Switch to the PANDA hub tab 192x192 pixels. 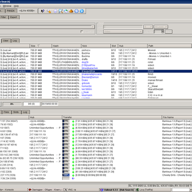(11, 11)
